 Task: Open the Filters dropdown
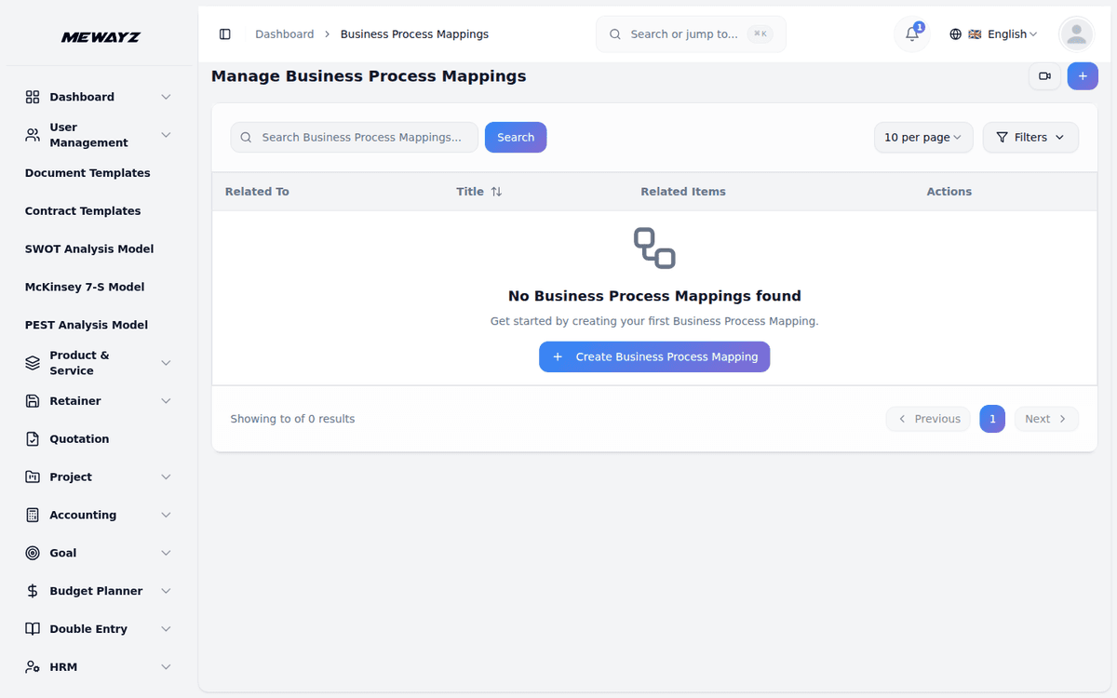[x=1030, y=138]
